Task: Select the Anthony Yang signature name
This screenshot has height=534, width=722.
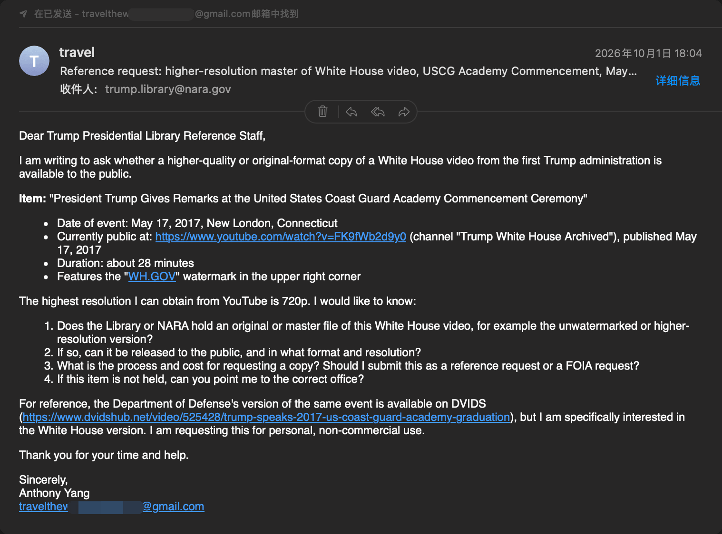Action: coord(54,493)
